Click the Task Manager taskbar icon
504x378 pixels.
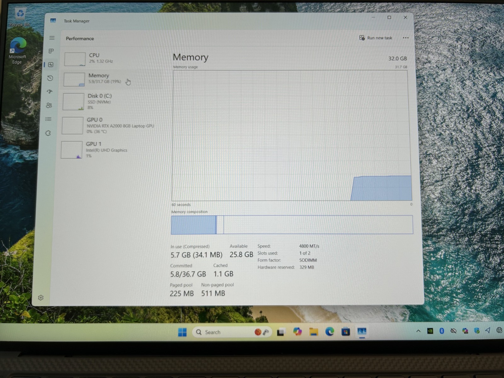pyautogui.click(x=362, y=331)
